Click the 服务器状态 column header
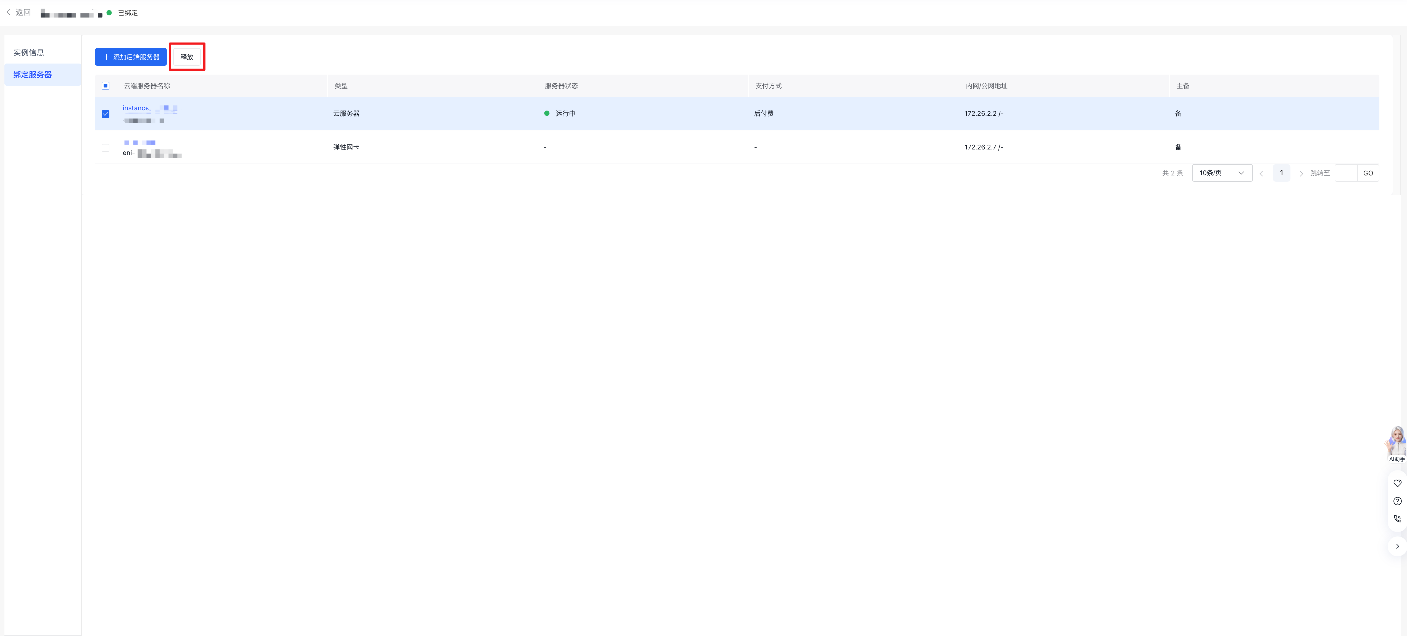The height and width of the screenshot is (642, 1407). 561,86
